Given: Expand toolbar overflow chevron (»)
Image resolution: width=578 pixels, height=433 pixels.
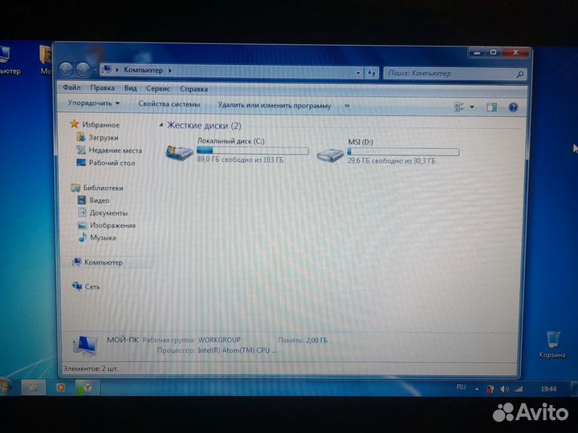Looking at the screenshot, I should point(347,105).
